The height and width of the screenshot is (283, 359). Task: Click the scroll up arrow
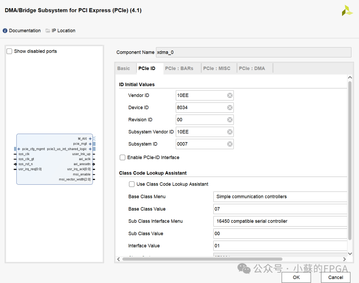[x=350, y=77]
